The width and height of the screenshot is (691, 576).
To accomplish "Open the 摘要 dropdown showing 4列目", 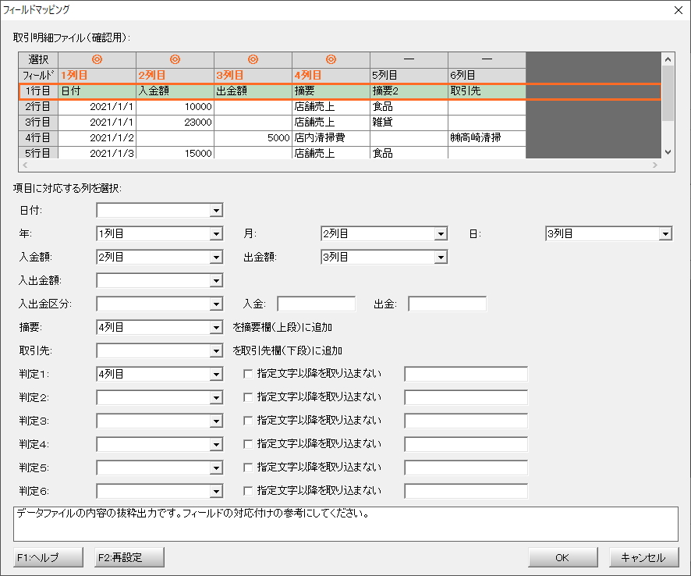I will (216, 327).
